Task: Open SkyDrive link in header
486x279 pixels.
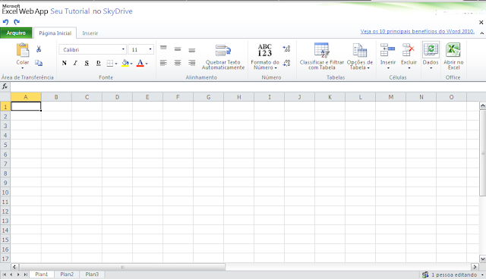Action: [x=118, y=11]
